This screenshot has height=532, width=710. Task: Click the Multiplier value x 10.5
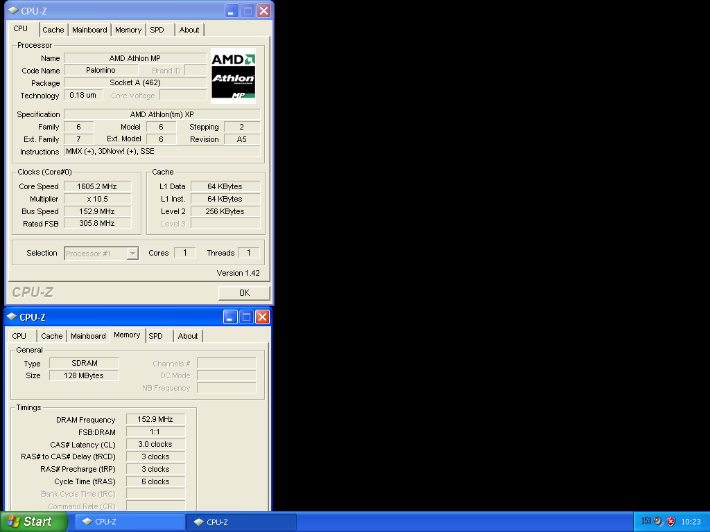pos(97,199)
